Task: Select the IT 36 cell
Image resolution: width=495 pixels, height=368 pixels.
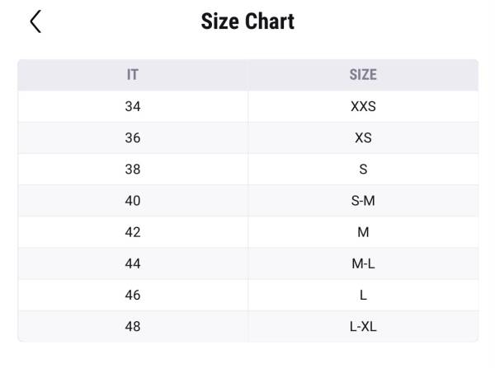Action: tap(133, 137)
